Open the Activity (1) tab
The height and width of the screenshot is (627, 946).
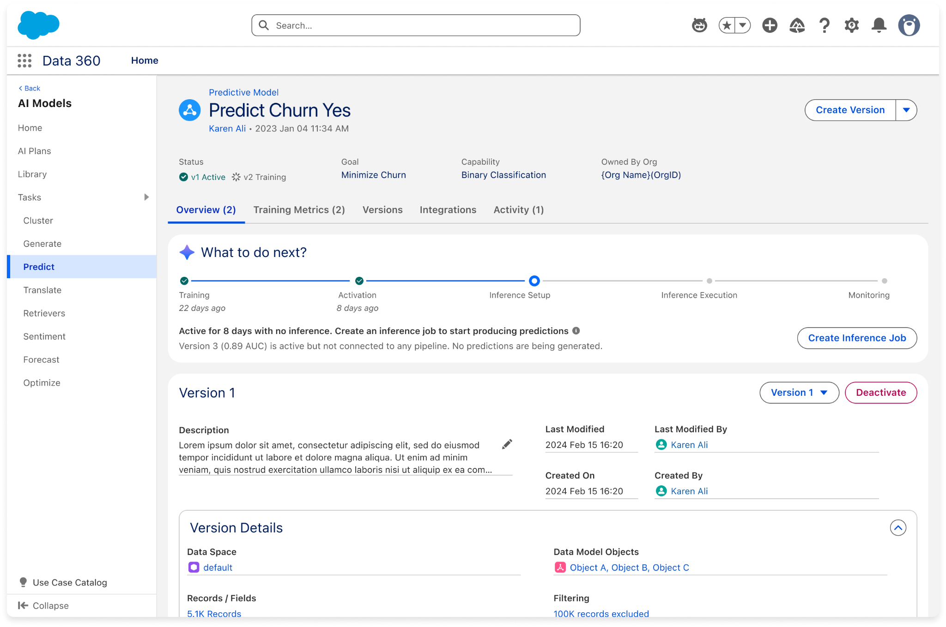point(519,210)
